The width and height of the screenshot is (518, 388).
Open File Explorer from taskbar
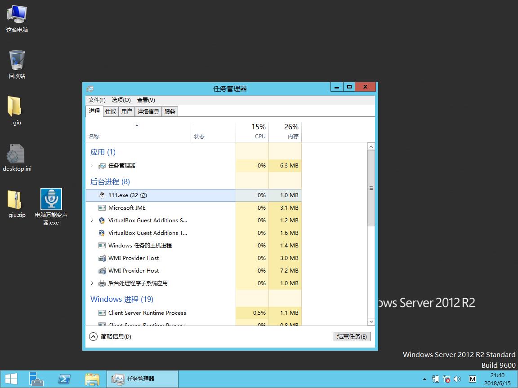point(92,379)
